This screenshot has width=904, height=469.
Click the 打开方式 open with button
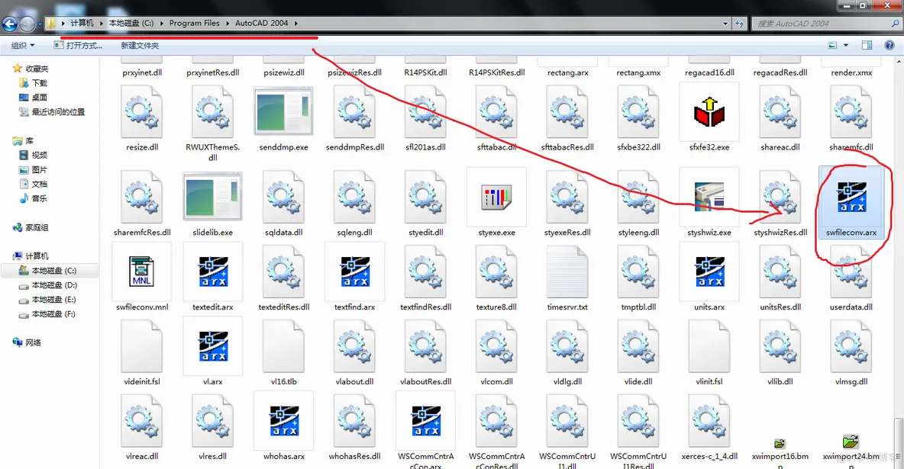pos(79,45)
